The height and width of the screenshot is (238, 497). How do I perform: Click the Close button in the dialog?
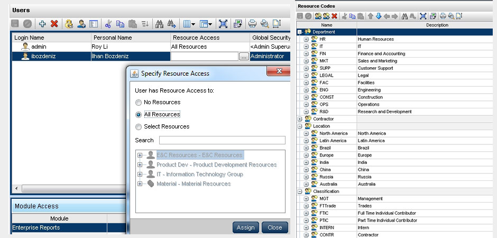click(274, 227)
